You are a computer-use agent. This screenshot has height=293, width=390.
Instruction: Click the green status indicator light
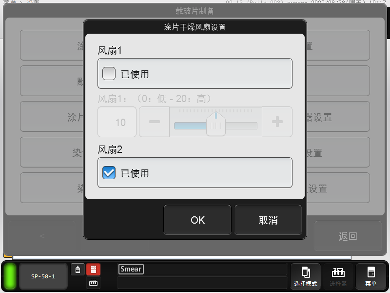(x=10, y=276)
